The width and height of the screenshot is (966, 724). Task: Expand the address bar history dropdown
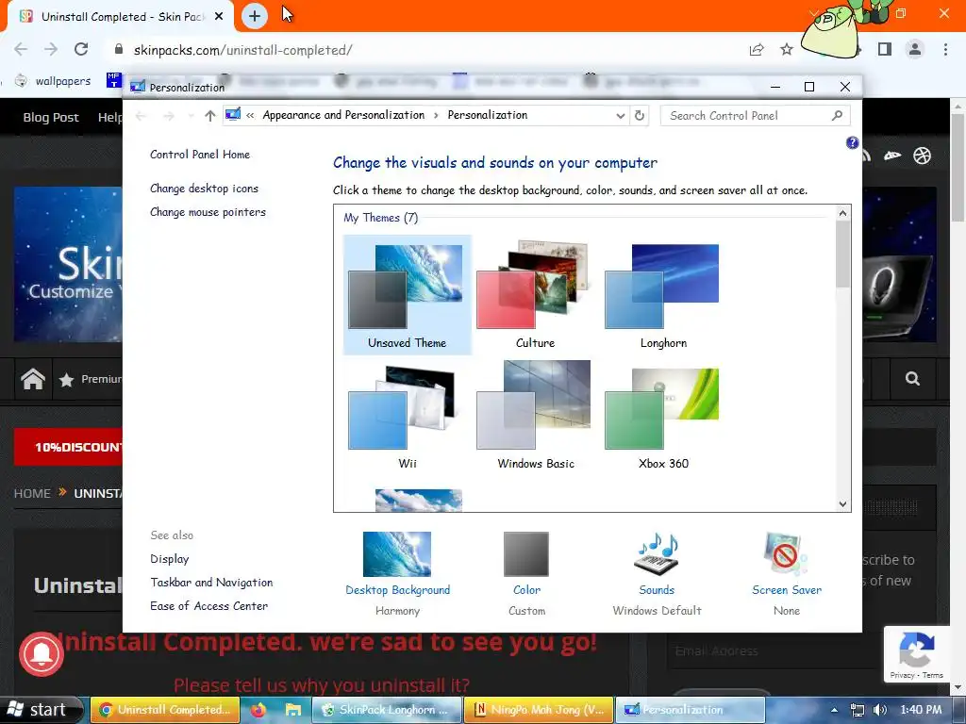(621, 116)
